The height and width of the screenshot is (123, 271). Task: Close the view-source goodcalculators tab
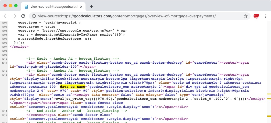pyautogui.click(x=81, y=7)
